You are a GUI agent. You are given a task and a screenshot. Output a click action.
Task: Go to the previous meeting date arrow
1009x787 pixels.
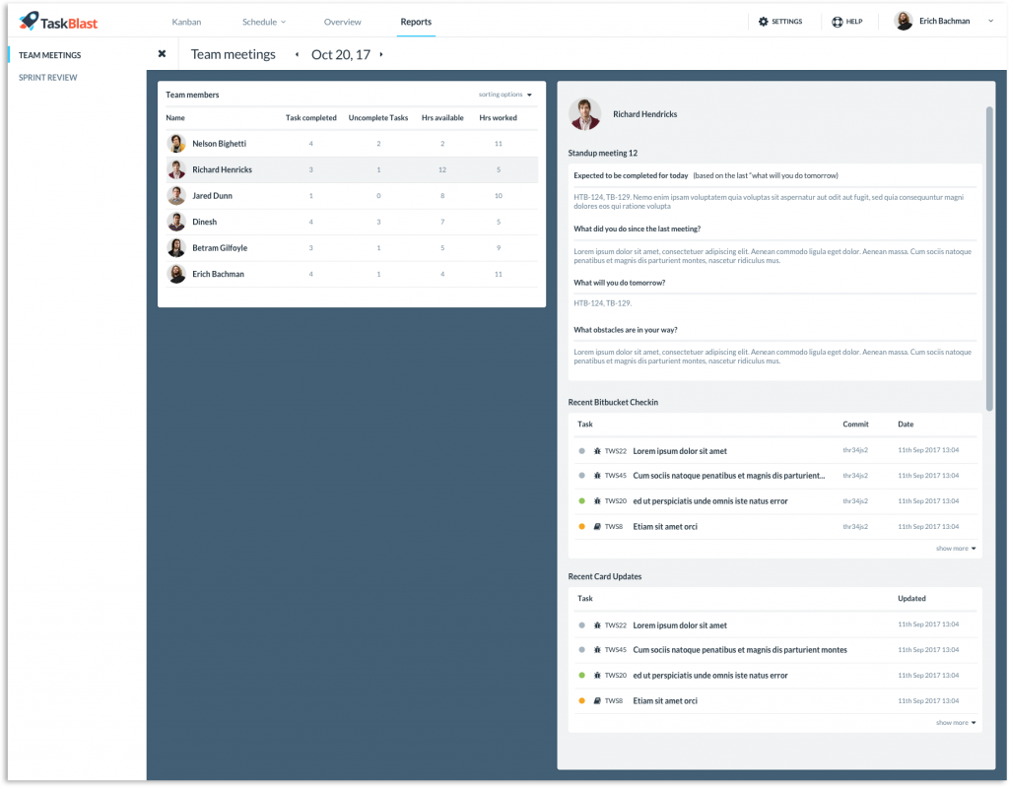point(297,55)
